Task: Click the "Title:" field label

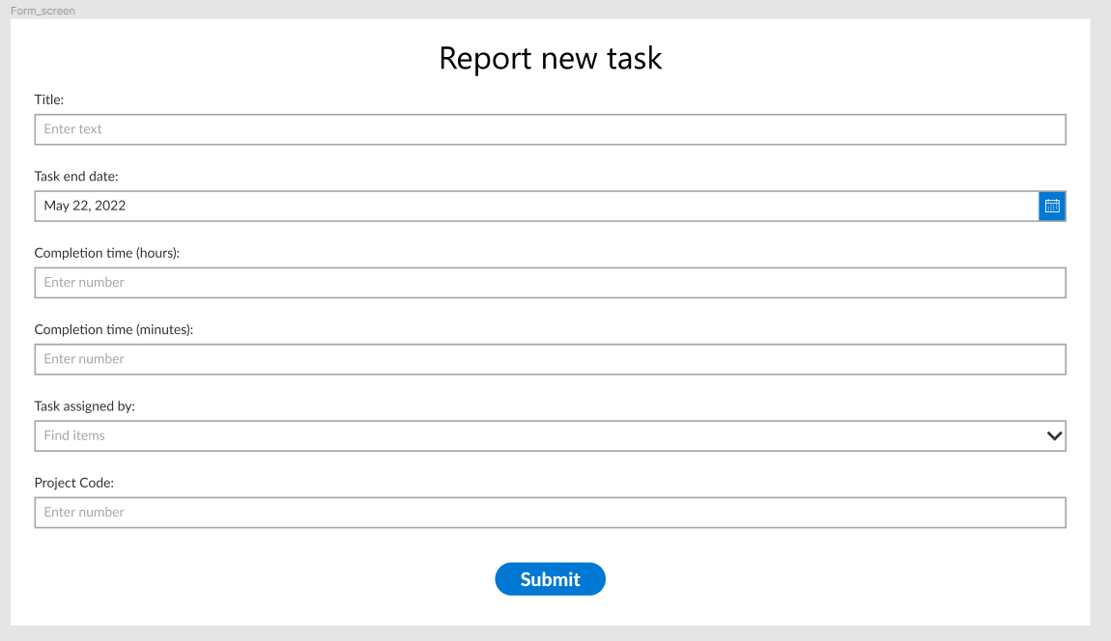Action: click(49, 99)
